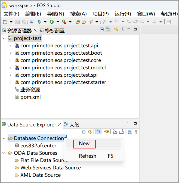Choose New... from the context menu
Screen dimensions: 179x183
coord(86,144)
